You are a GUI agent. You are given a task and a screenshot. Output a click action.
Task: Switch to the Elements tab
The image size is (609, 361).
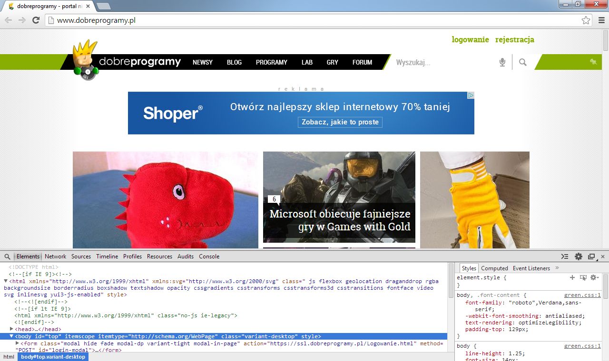28,256
